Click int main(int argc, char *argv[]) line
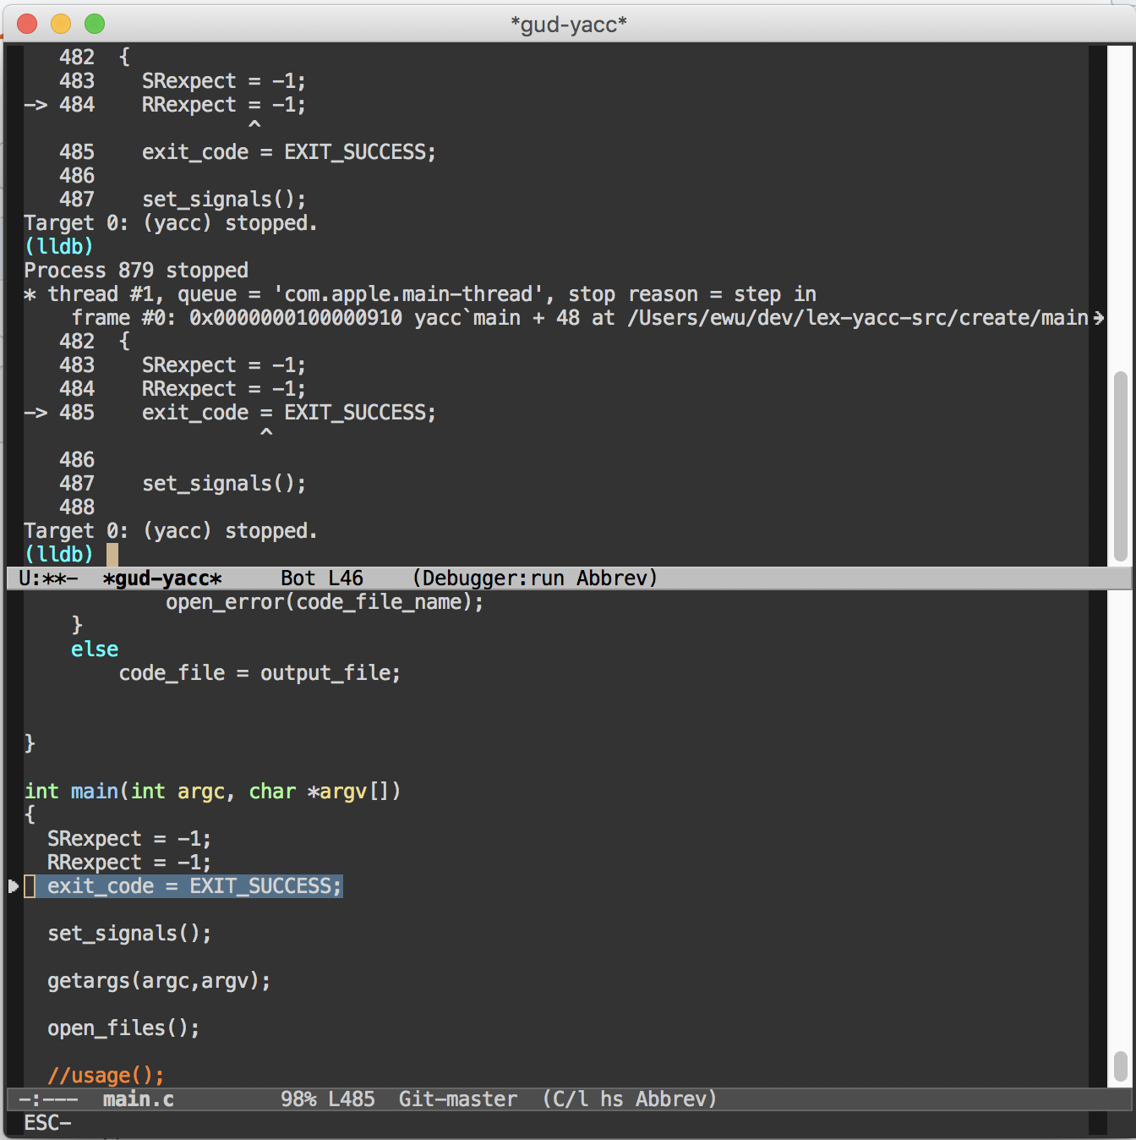The height and width of the screenshot is (1140, 1136). coord(212,792)
